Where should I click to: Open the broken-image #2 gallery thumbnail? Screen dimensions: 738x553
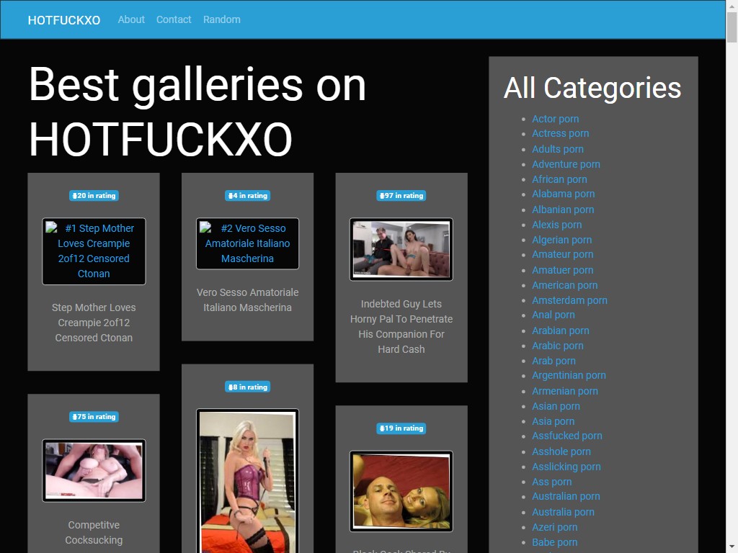tap(247, 243)
